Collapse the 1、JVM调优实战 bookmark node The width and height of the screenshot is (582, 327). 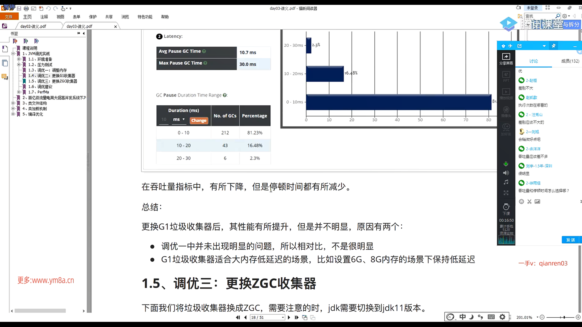pos(13,54)
